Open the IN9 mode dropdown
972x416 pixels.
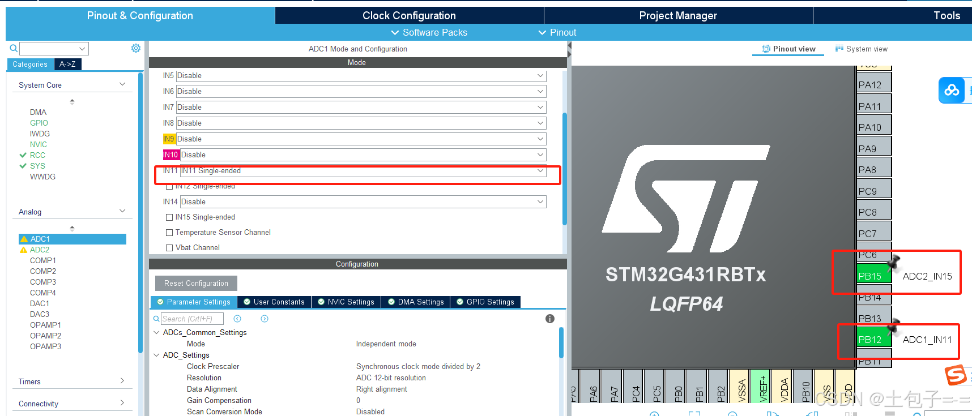pos(361,139)
